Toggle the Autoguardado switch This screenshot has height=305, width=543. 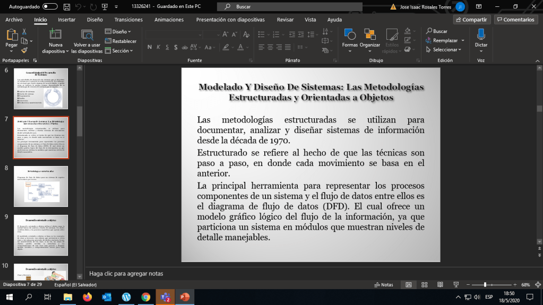tap(50, 7)
